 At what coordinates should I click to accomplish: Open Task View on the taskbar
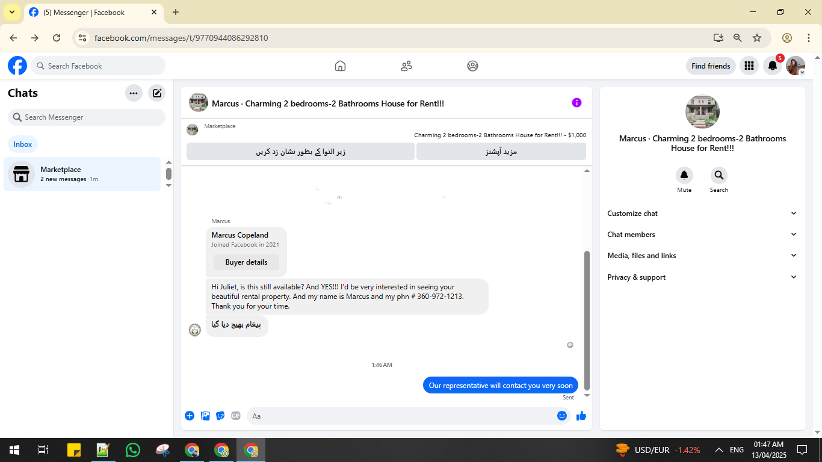click(x=43, y=450)
